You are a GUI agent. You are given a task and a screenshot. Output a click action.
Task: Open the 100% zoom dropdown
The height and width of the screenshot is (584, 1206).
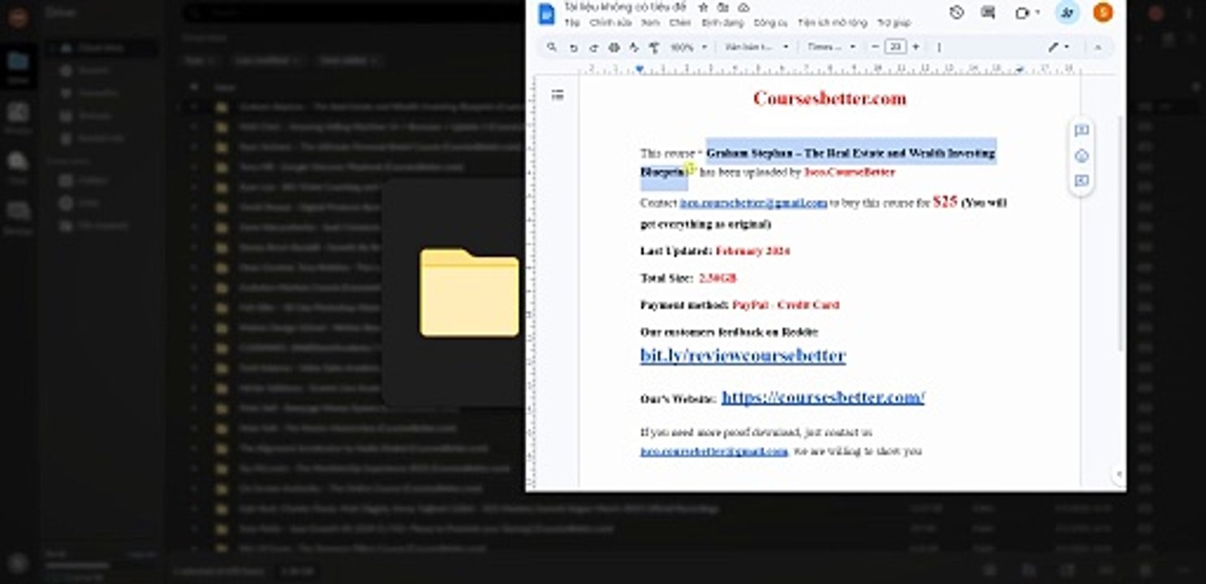point(688,47)
